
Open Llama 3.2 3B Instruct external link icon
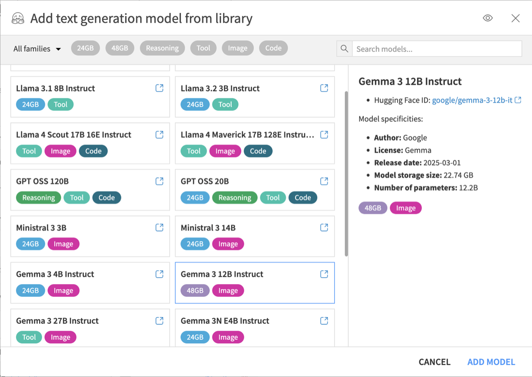point(324,88)
